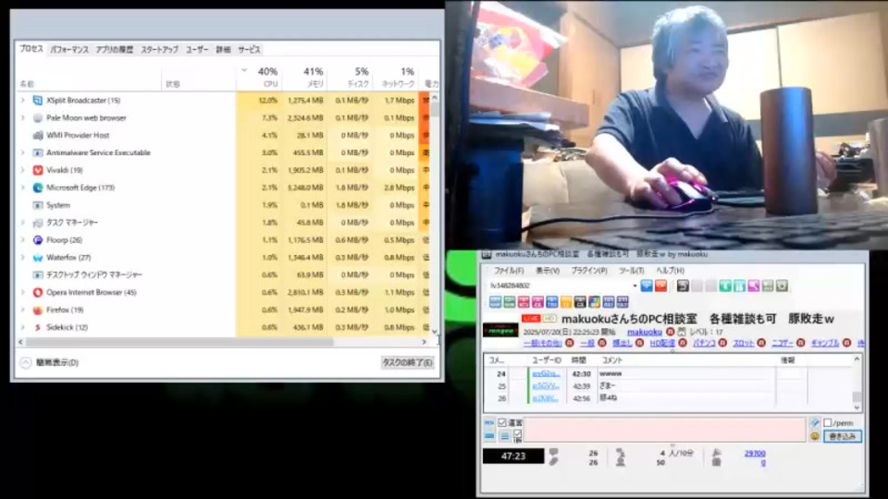The width and height of the screenshot is (888, 499).
Task: Click the pink comment input field
Action: click(665, 430)
